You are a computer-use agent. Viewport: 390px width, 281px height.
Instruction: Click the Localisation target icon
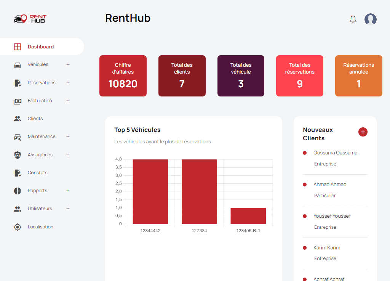coord(18,227)
